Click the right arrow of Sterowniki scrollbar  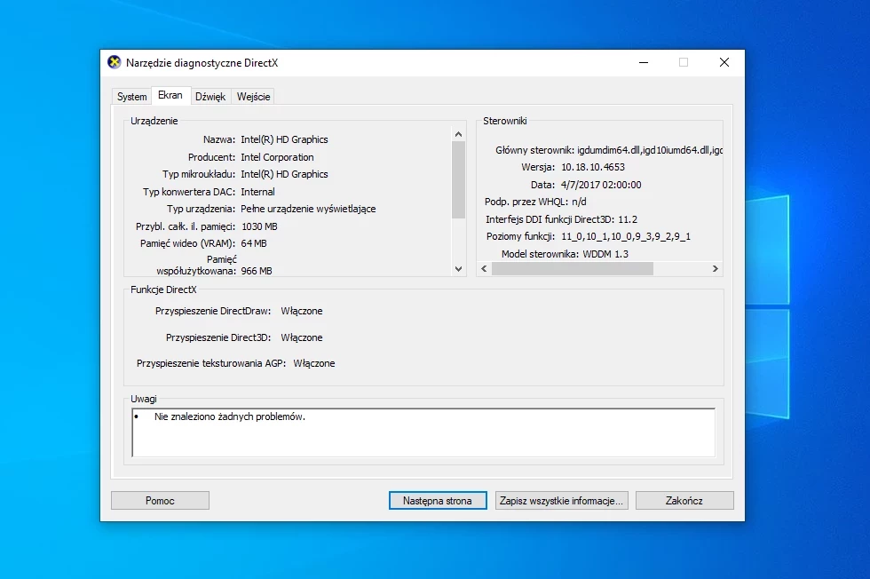(716, 269)
